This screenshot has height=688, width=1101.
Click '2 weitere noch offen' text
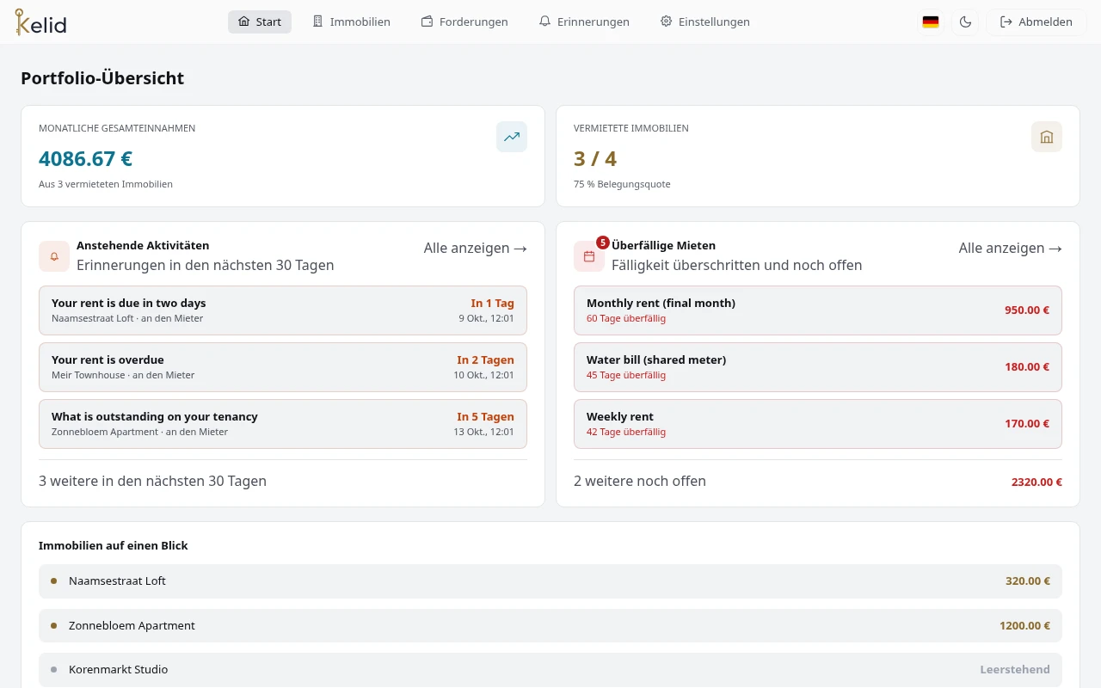640,481
